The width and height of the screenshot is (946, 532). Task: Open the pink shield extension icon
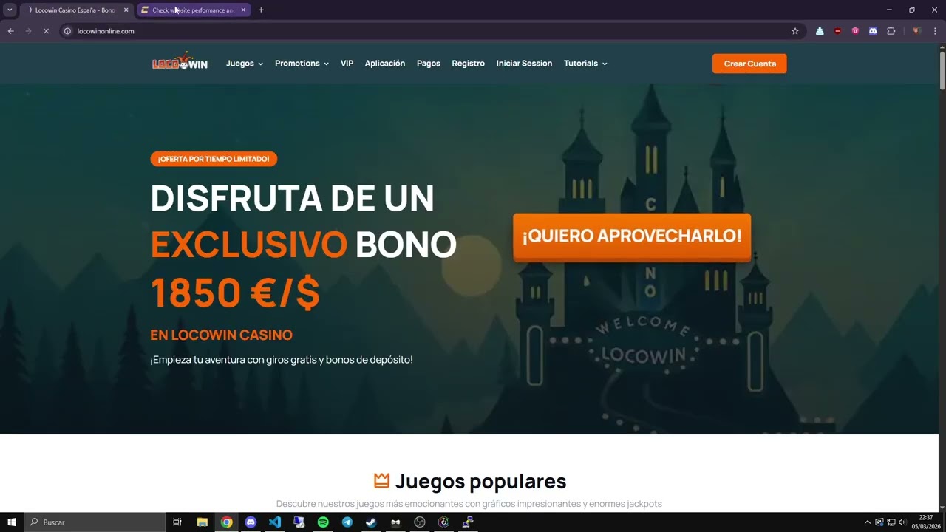pos(855,31)
